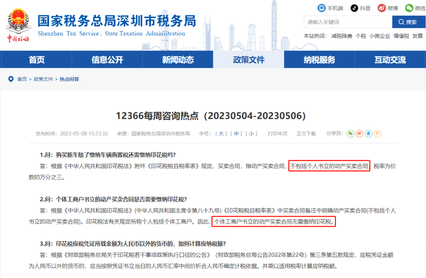
Task: Click the 热点问答 breadcrumb entry
Action: (x=70, y=79)
